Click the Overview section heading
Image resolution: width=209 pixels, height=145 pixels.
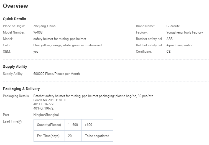point(16,6)
